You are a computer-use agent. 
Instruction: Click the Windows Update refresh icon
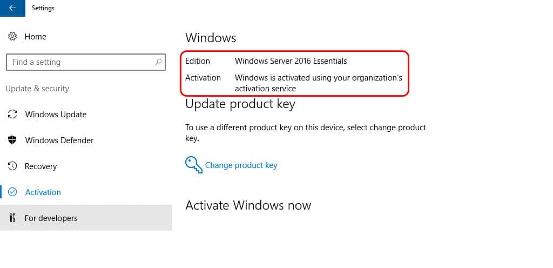(x=12, y=114)
